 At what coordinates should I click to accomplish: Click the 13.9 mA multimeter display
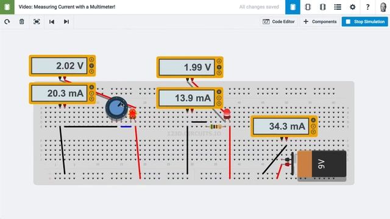click(x=187, y=98)
